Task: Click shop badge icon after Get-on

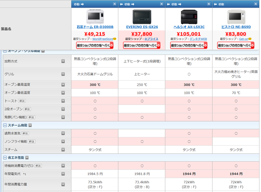Action: tap(250, 39)
